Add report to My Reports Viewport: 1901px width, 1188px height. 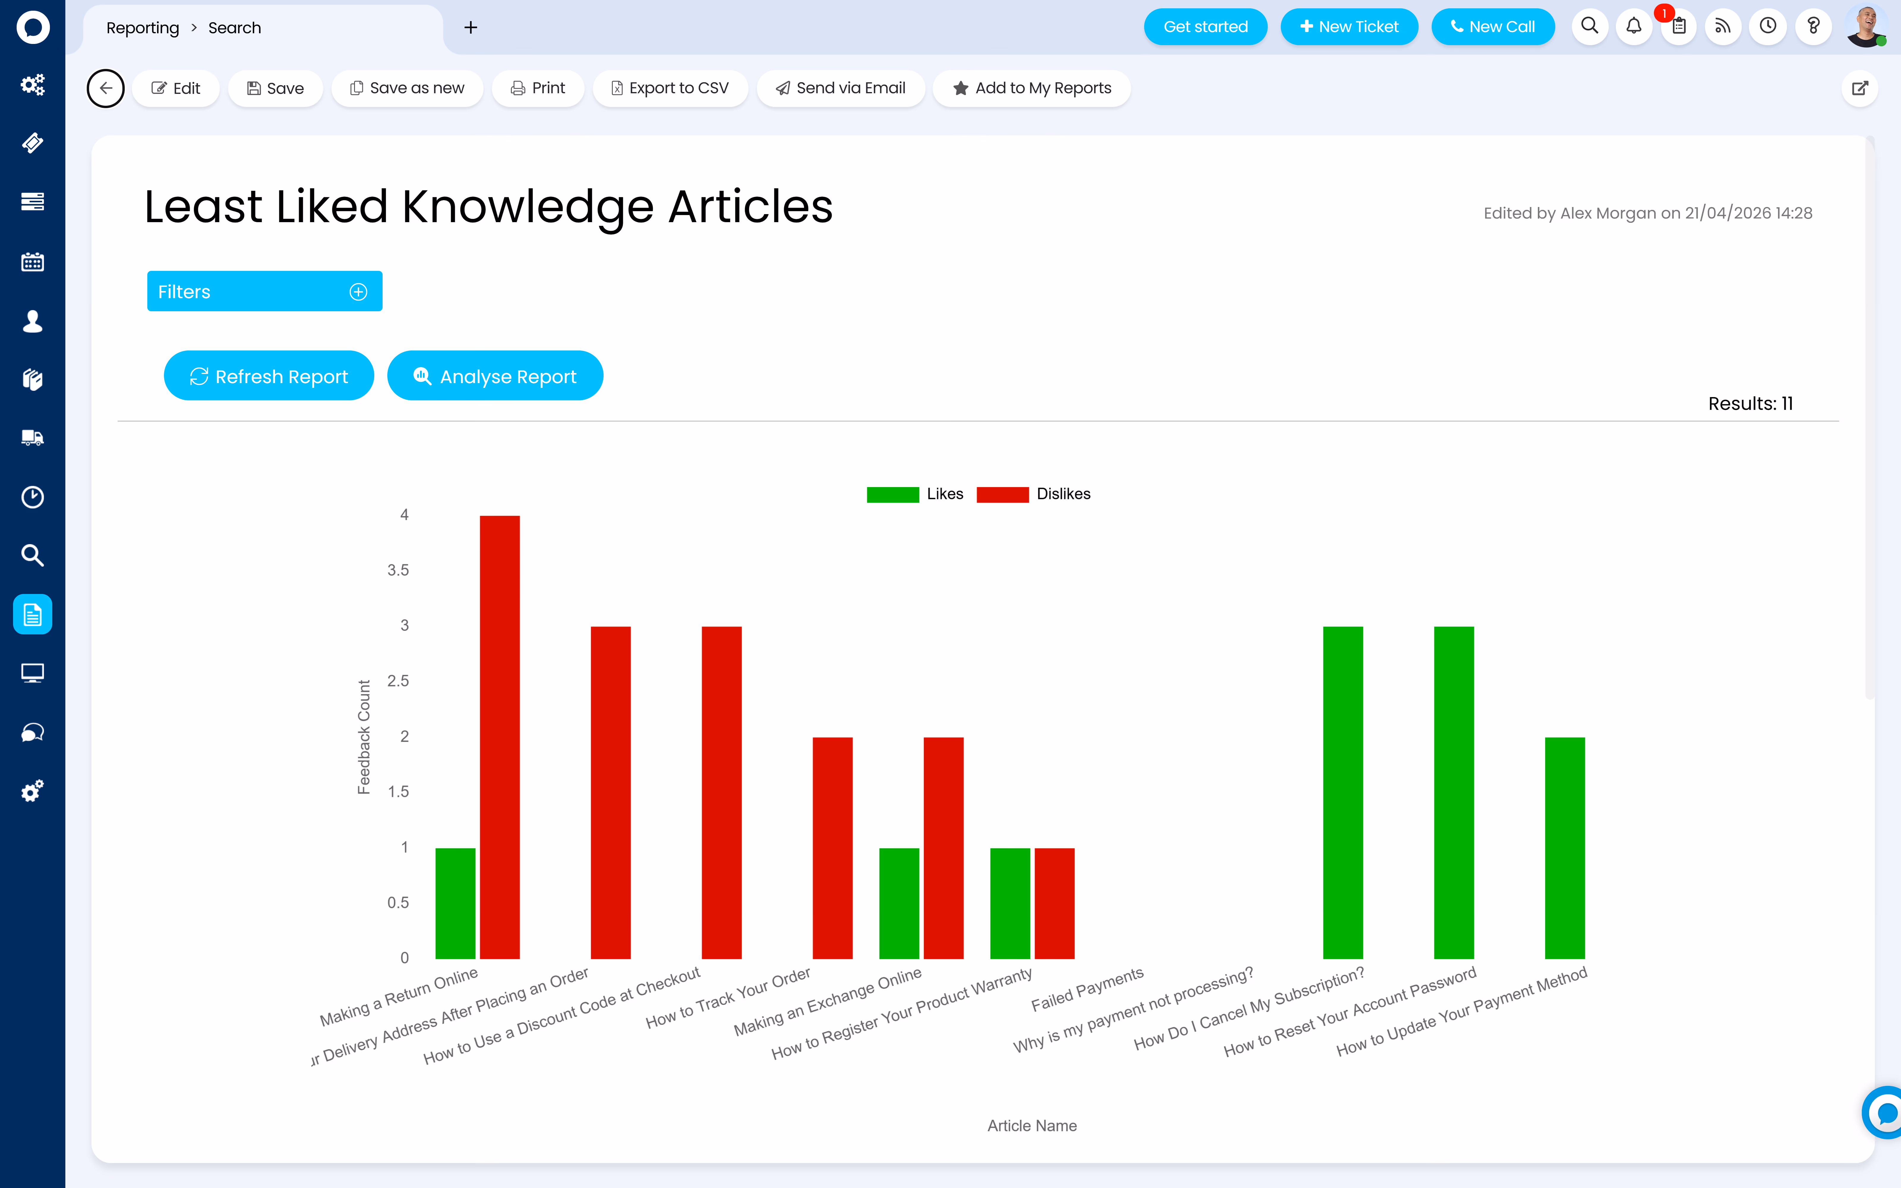pyautogui.click(x=1032, y=88)
